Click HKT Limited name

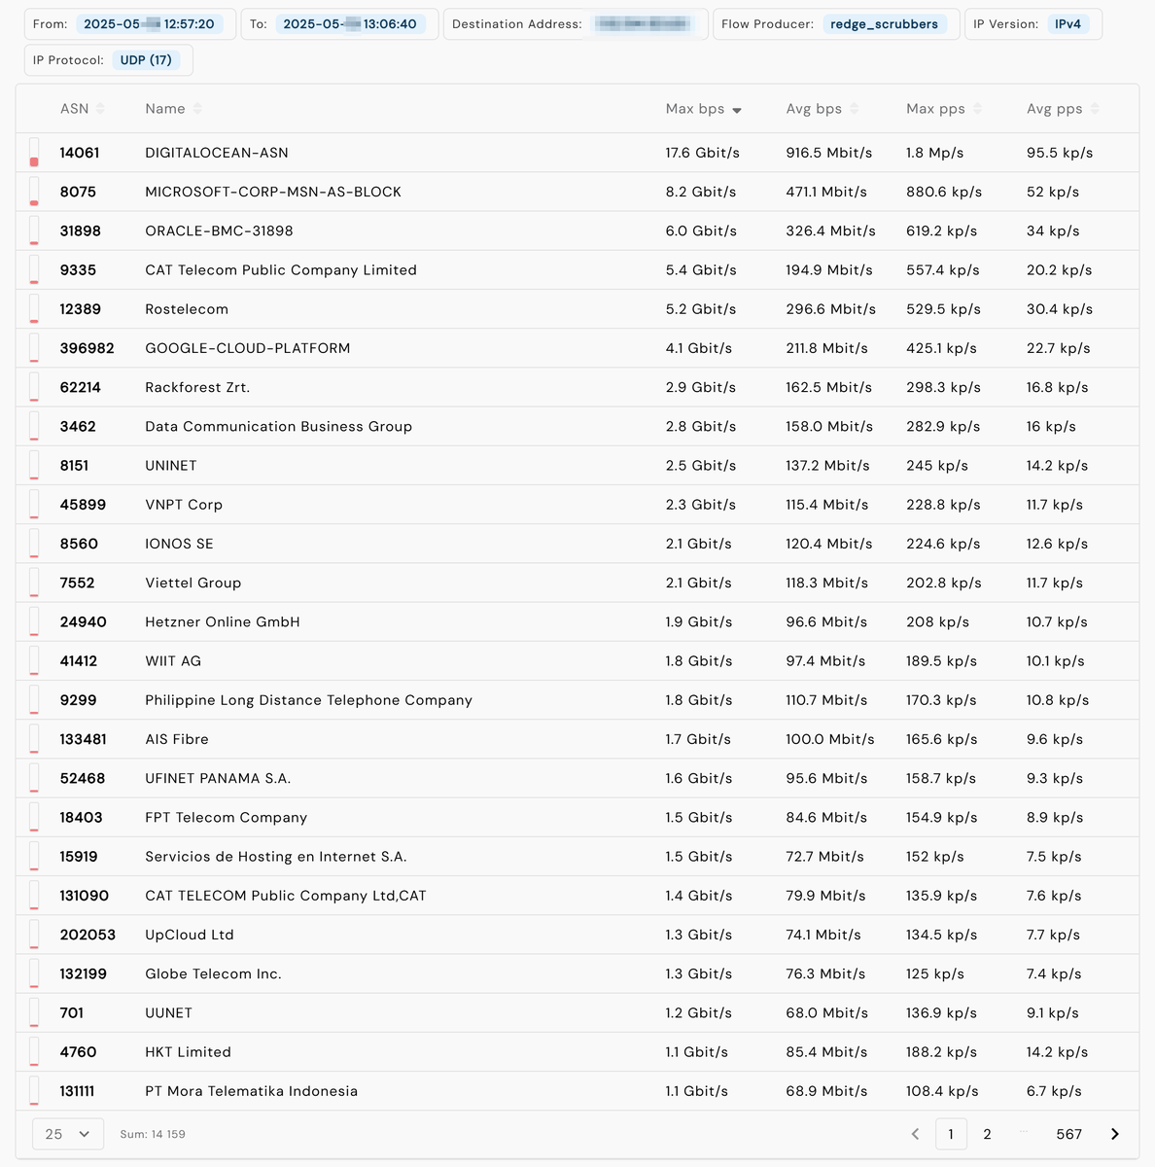pos(189,1052)
